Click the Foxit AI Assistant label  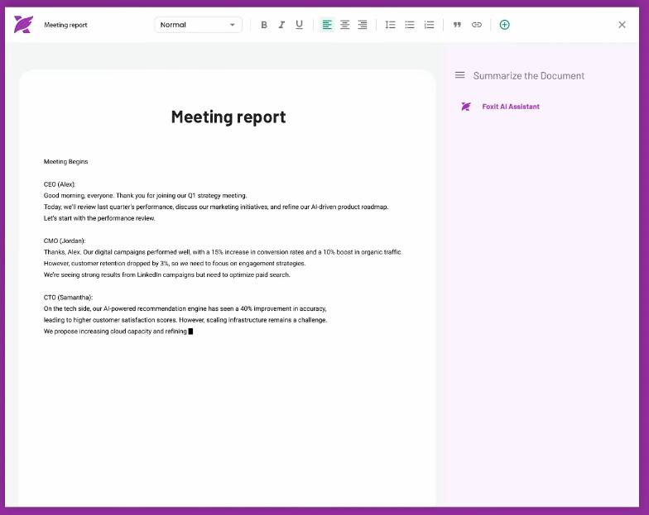coord(510,107)
